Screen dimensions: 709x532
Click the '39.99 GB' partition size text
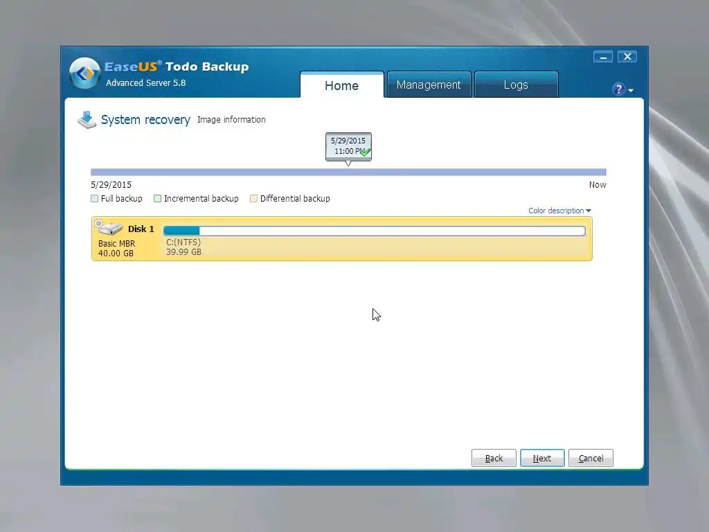pos(183,252)
